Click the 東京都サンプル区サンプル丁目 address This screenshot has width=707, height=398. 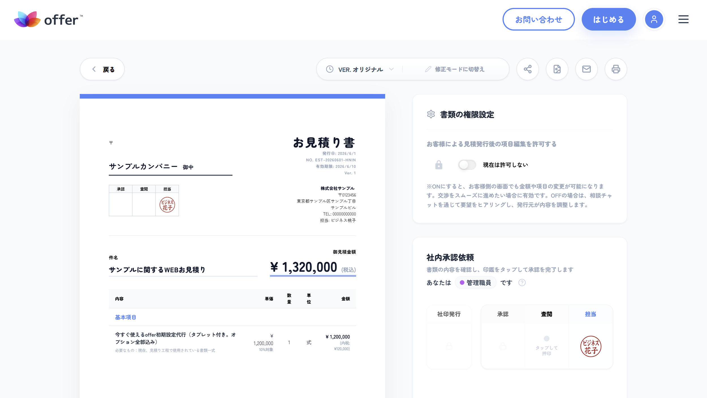coord(326,201)
